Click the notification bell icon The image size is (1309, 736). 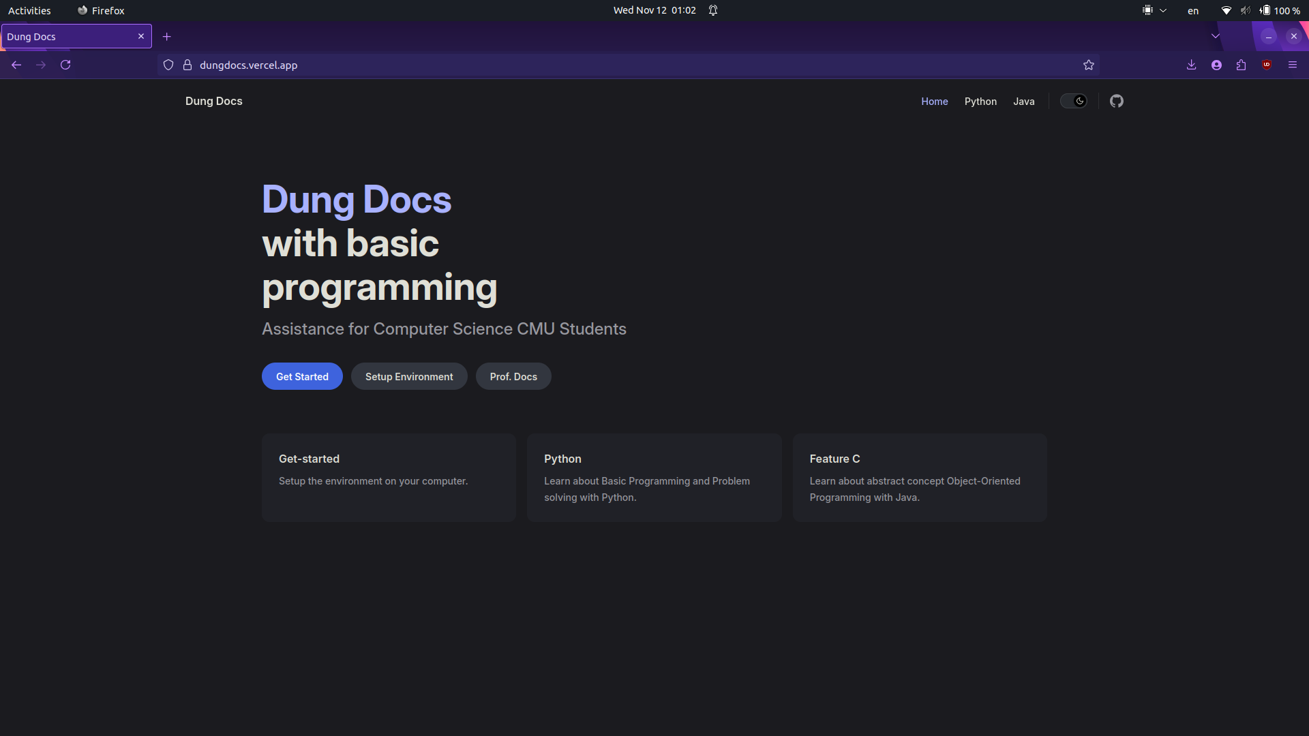(713, 10)
